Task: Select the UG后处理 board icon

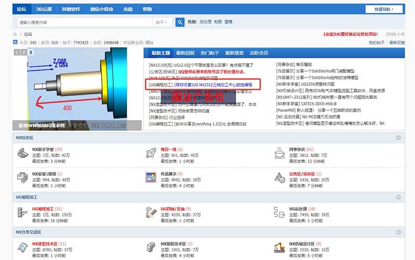Action: 281,212
